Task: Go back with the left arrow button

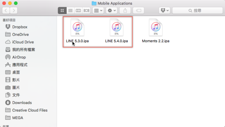Action: tap(6, 10)
